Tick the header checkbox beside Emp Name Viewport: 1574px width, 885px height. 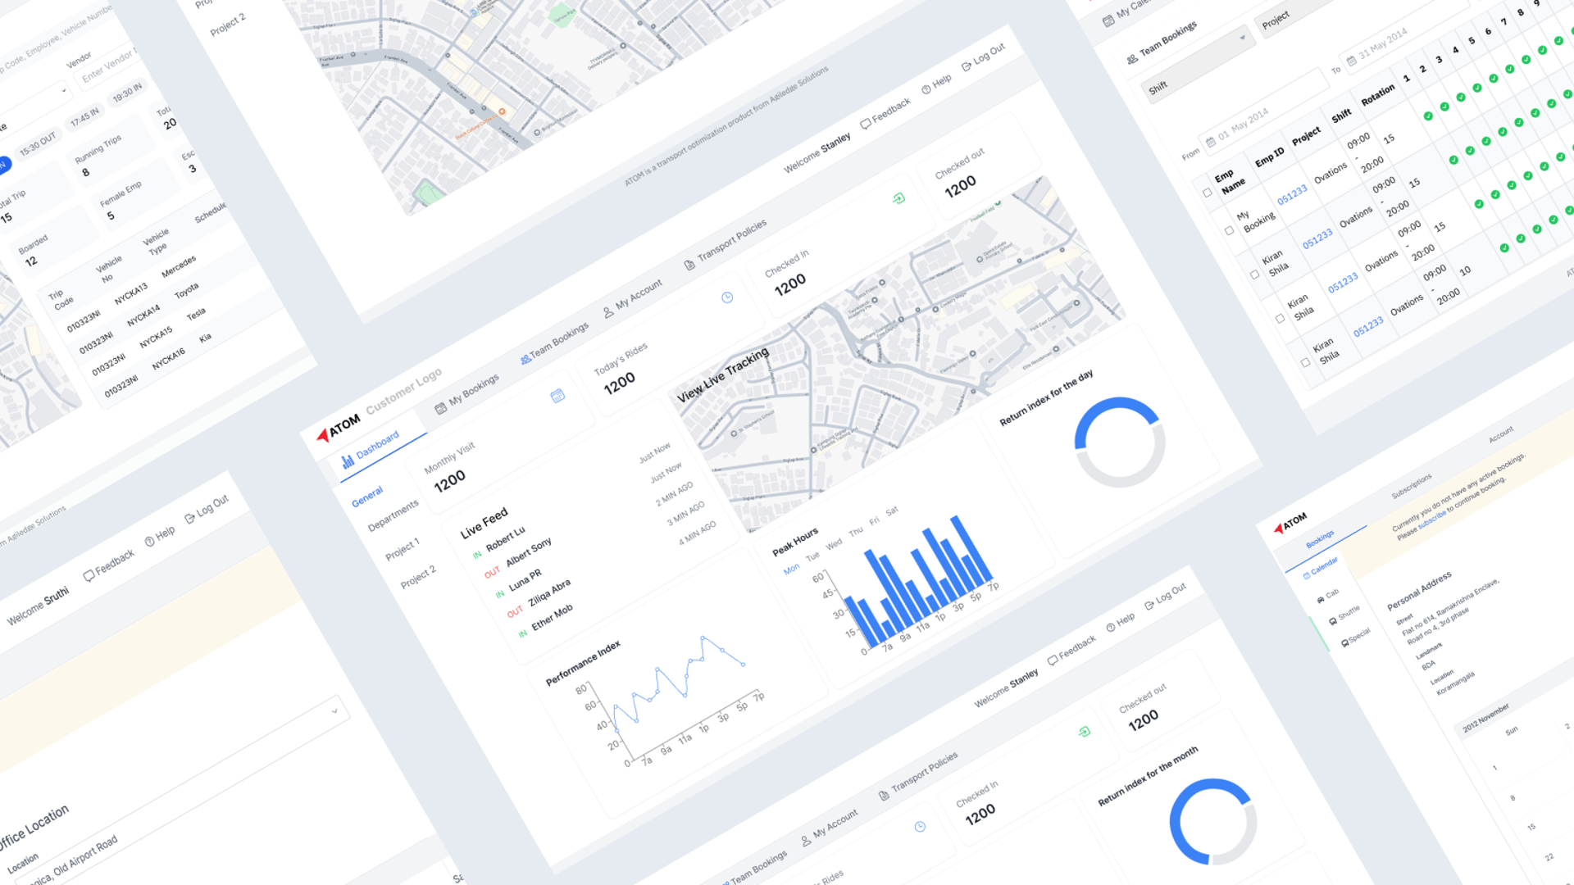pos(1207,193)
